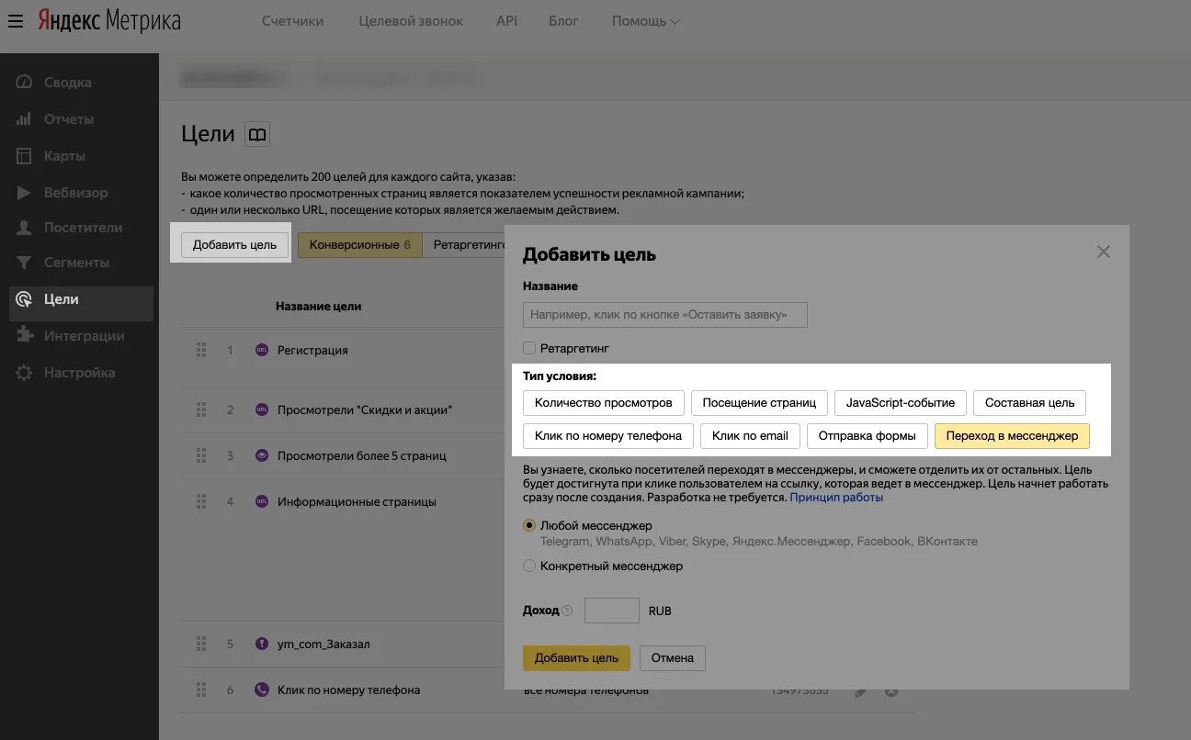This screenshot has height=740, width=1191.
Task: Open Блог in the top navigation
Action: (x=563, y=21)
